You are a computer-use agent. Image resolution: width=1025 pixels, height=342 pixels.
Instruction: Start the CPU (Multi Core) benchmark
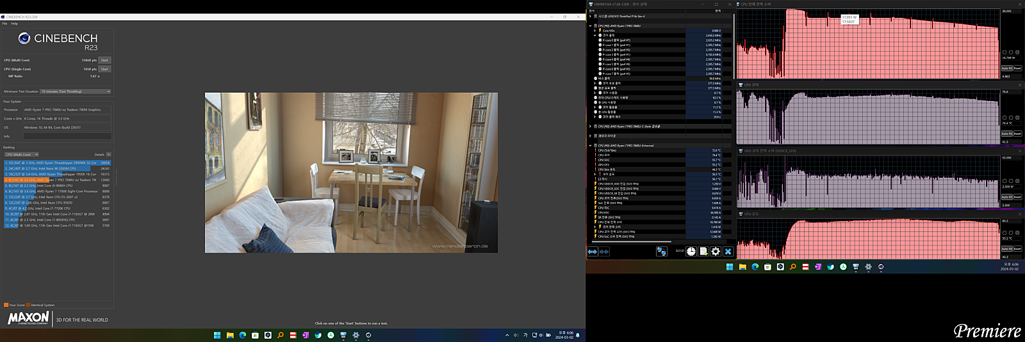[104, 60]
